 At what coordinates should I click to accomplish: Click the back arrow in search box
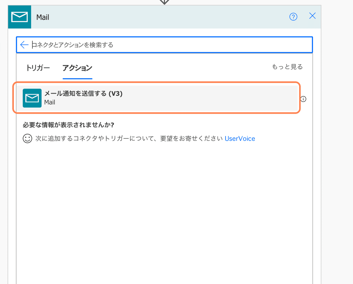point(24,45)
